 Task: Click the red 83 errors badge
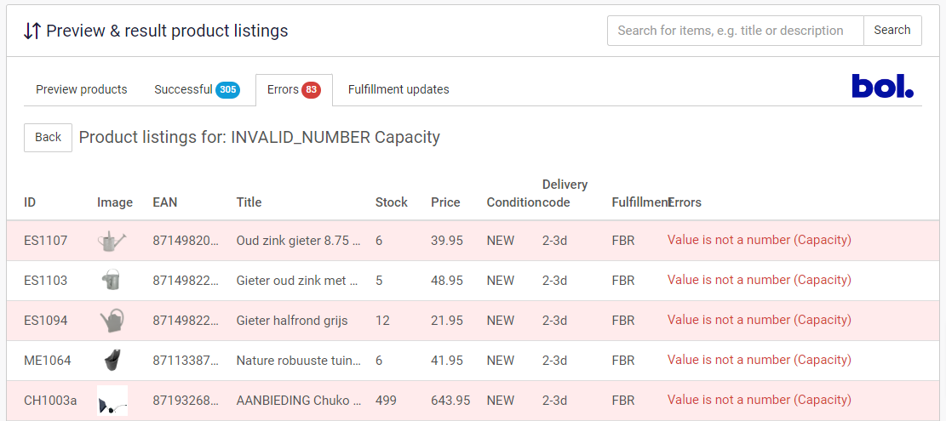[311, 90]
